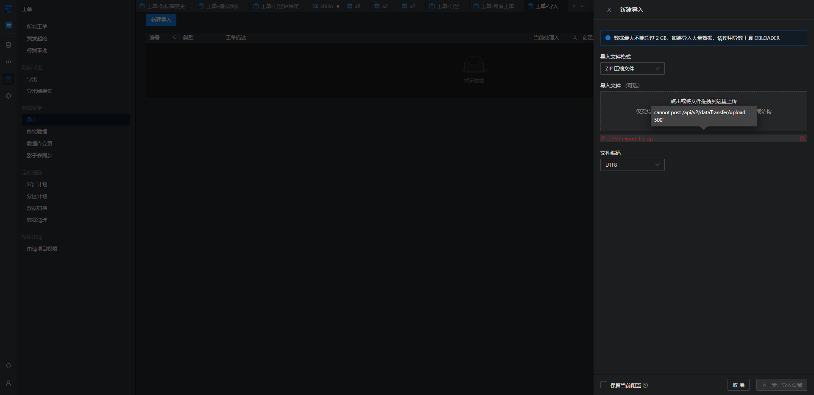The height and width of the screenshot is (395, 814).
Task: Select the SQL console icon in the left sidebar
Action: click(x=8, y=62)
